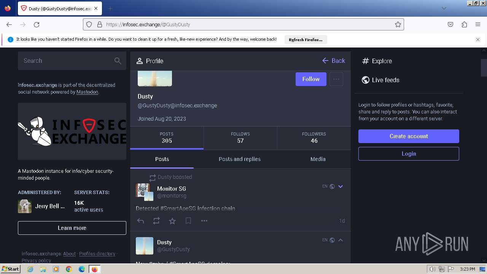Open Dusty's avatar on the second post
The height and width of the screenshot is (274, 487).
[x=145, y=246]
